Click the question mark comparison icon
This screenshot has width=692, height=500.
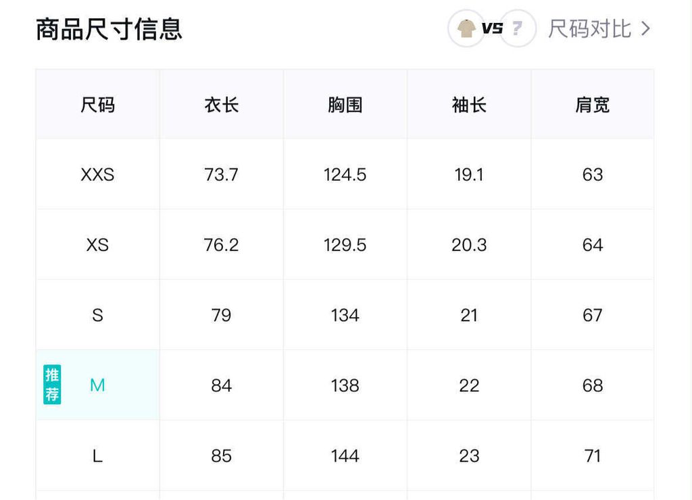pos(518,28)
